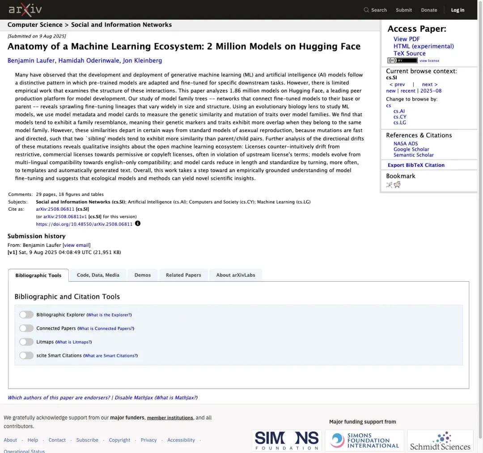Open the About arXivLabs tab
483x453 pixels.
[x=236, y=275]
